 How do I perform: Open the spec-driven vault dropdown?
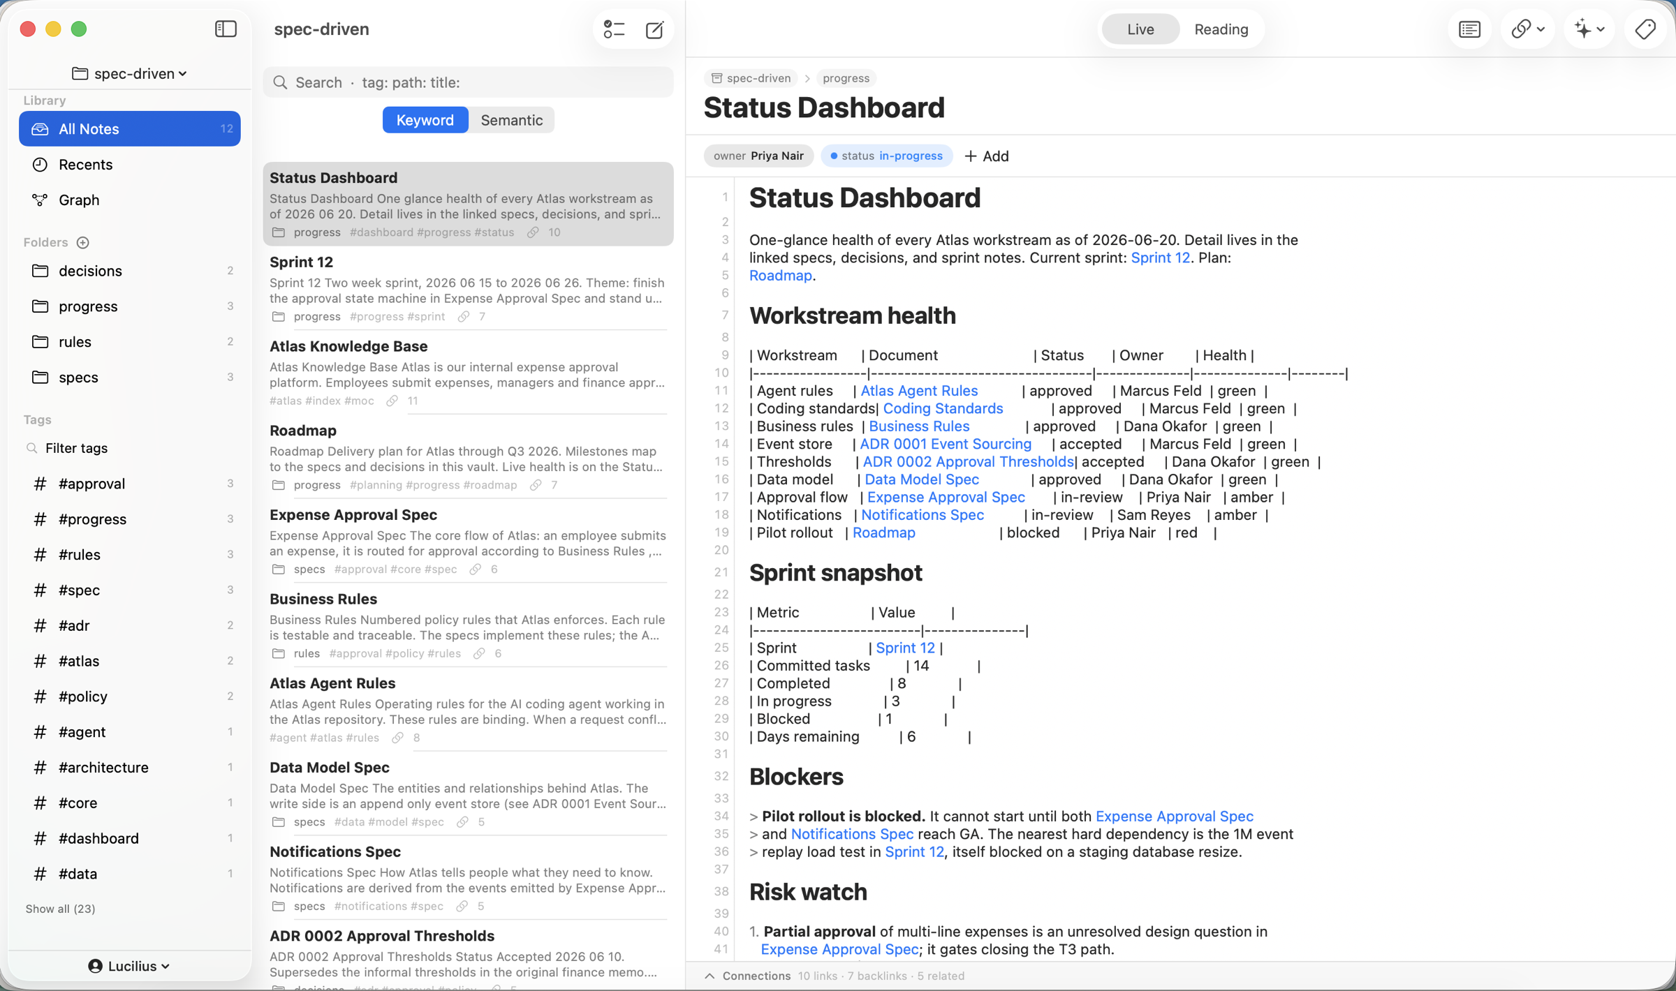130,73
